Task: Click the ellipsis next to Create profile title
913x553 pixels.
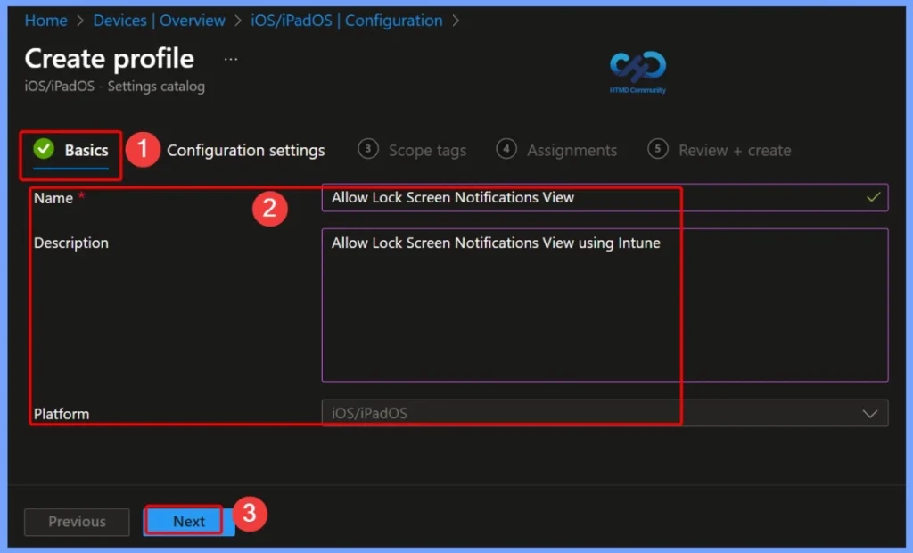Action: pyautogui.click(x=230, y=57)
